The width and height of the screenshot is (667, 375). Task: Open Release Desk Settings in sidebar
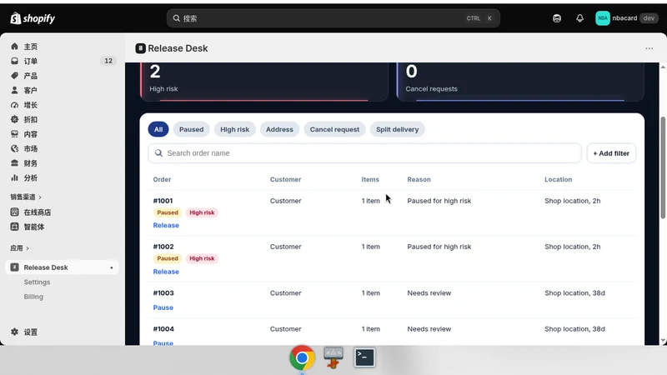(x=37, y=282)
